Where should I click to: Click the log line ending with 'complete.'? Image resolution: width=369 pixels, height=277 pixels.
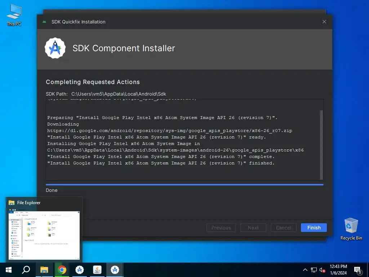click(161, 157)
